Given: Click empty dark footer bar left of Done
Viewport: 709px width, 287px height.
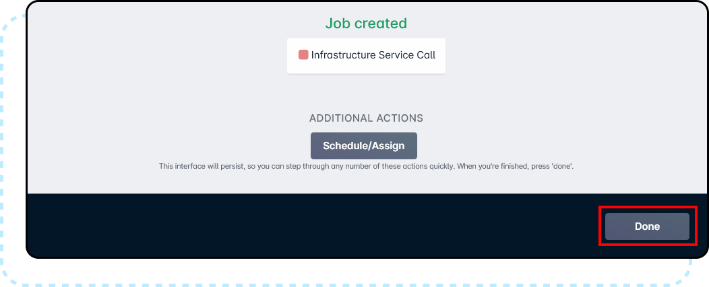Looking at the screenshot, I should pyautogui.click(x=303, y=225).
